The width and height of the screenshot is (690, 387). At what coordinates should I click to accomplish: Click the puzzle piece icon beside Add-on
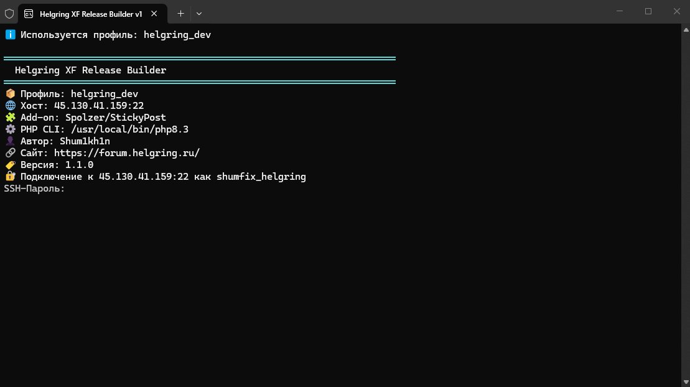click(10, 118)
